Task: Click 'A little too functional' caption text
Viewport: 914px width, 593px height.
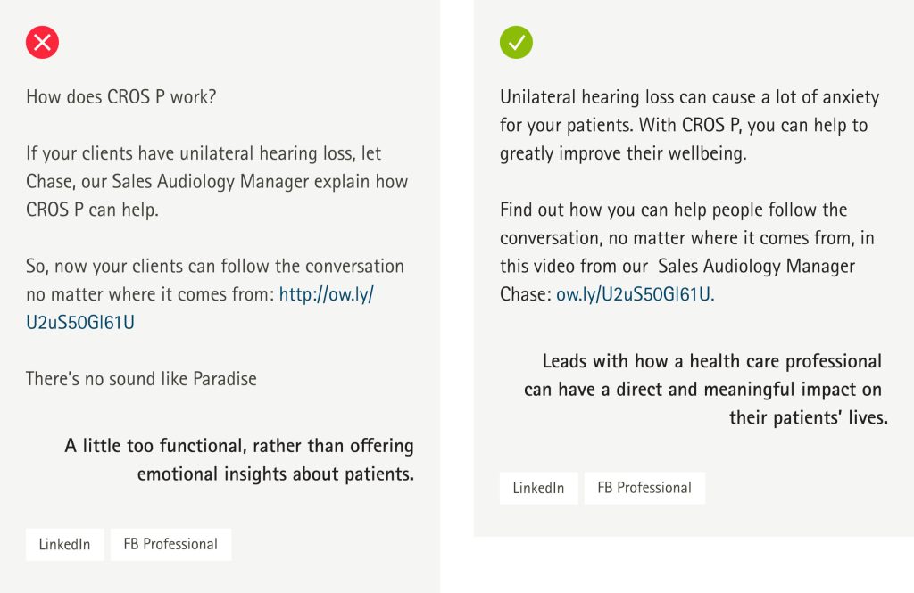Action: pos(239,459)
